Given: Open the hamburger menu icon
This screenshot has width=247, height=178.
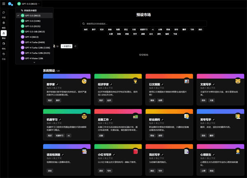Looking at the screenshot, I should [4, 4].
